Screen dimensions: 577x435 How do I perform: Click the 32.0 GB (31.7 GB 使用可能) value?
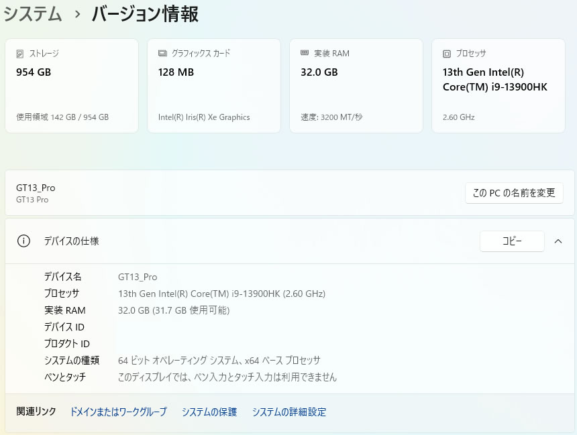click(x=174, y=310)
